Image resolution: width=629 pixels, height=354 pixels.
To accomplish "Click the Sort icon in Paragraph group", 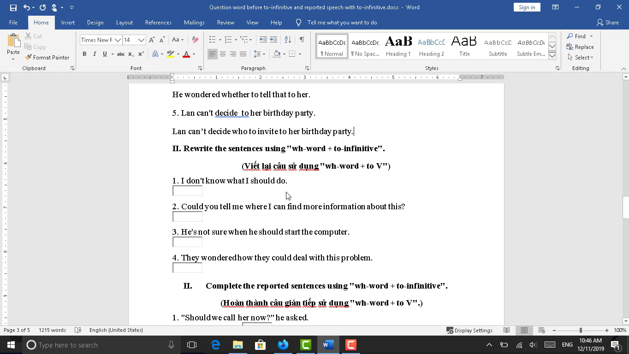I will pos(288,40).
